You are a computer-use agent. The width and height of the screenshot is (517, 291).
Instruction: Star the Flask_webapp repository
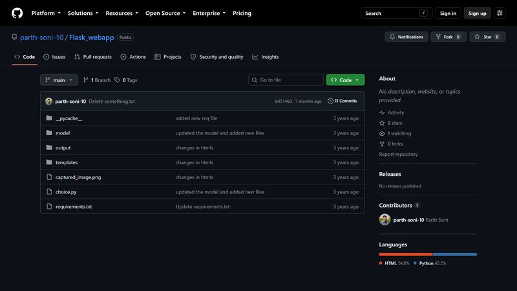point(487,37)
